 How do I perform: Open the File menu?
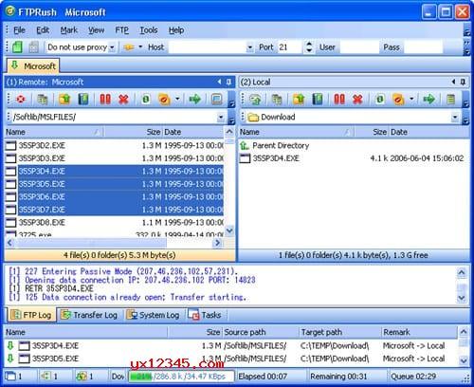(x=19, y=30)
